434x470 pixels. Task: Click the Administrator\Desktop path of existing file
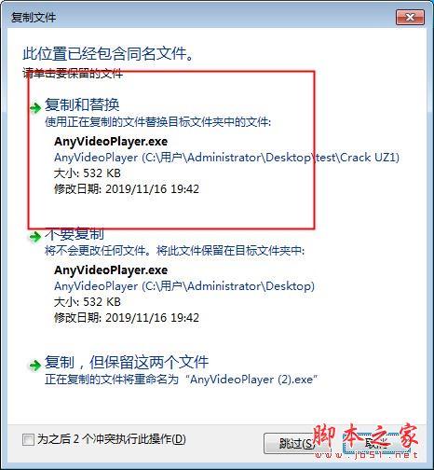coord(184,286)
